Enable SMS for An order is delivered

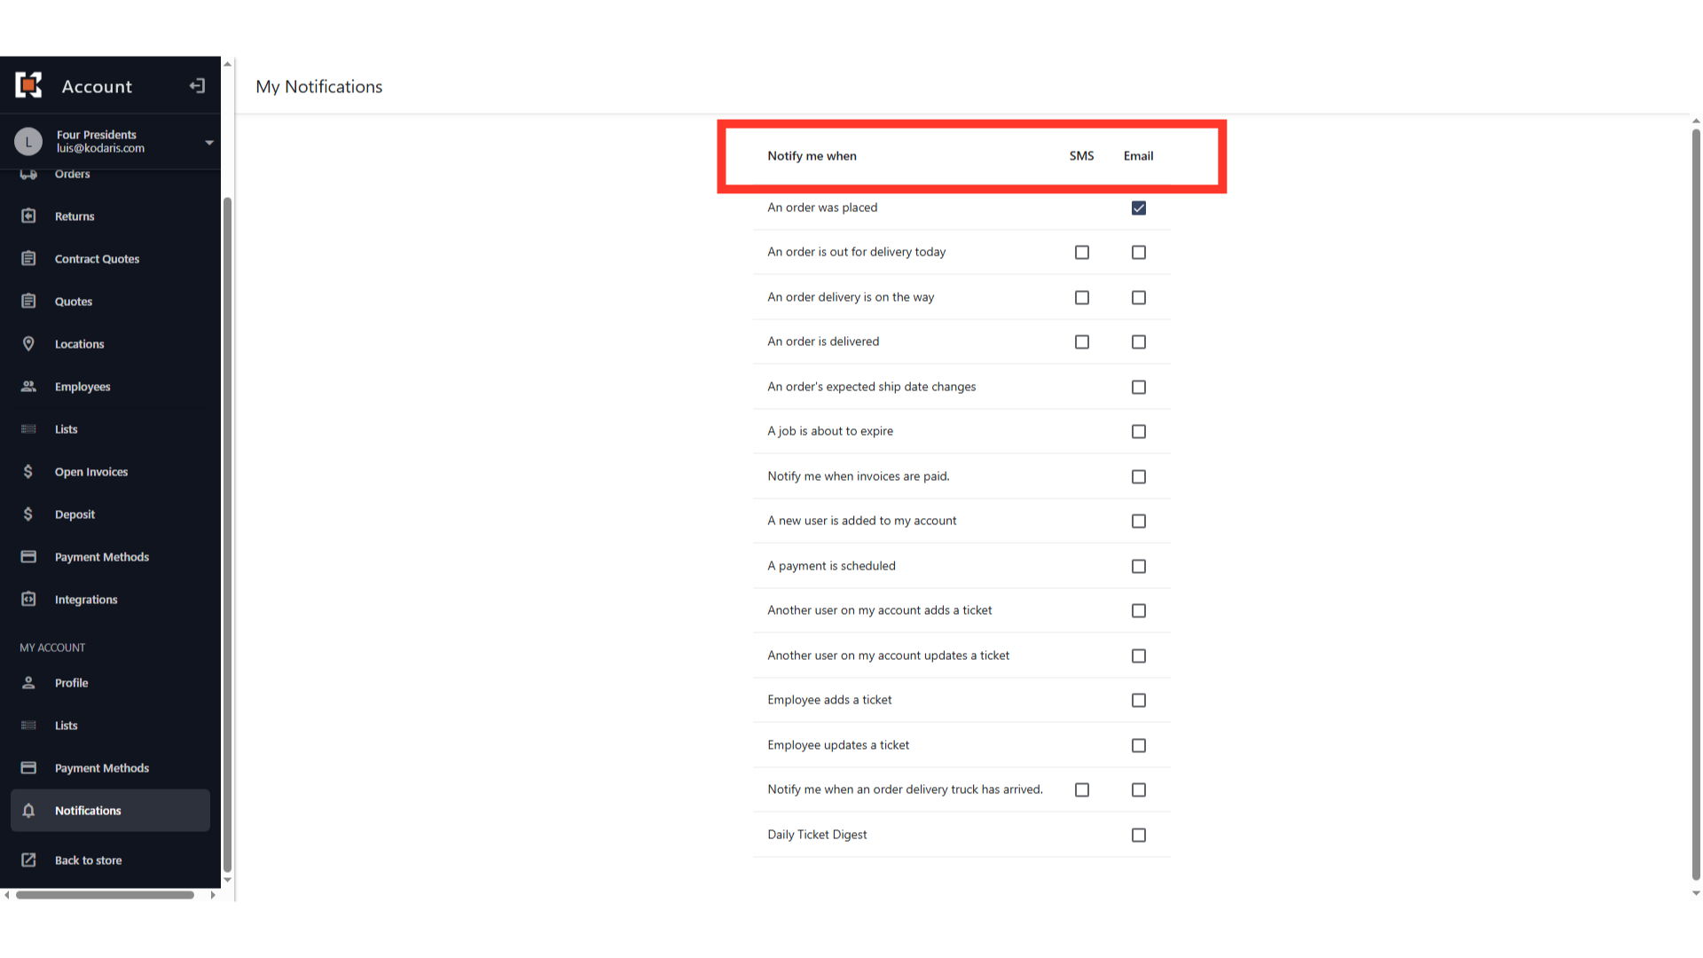click(1082, 342)
